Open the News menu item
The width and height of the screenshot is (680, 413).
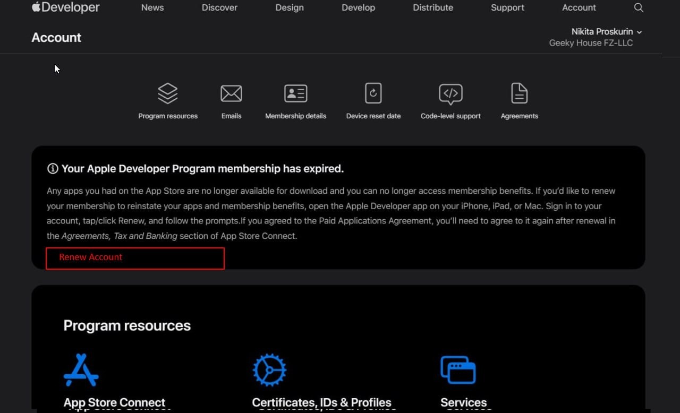coord(152,7)
